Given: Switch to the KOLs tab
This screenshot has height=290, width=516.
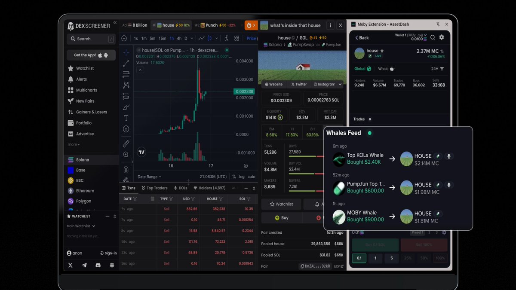Looking at the screenshot, I should coord(181,188).
